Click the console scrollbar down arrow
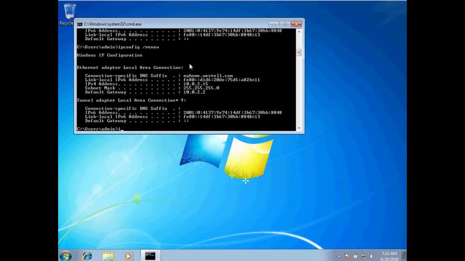This screenshot has height=261, width=465. (x=299, y=128)
